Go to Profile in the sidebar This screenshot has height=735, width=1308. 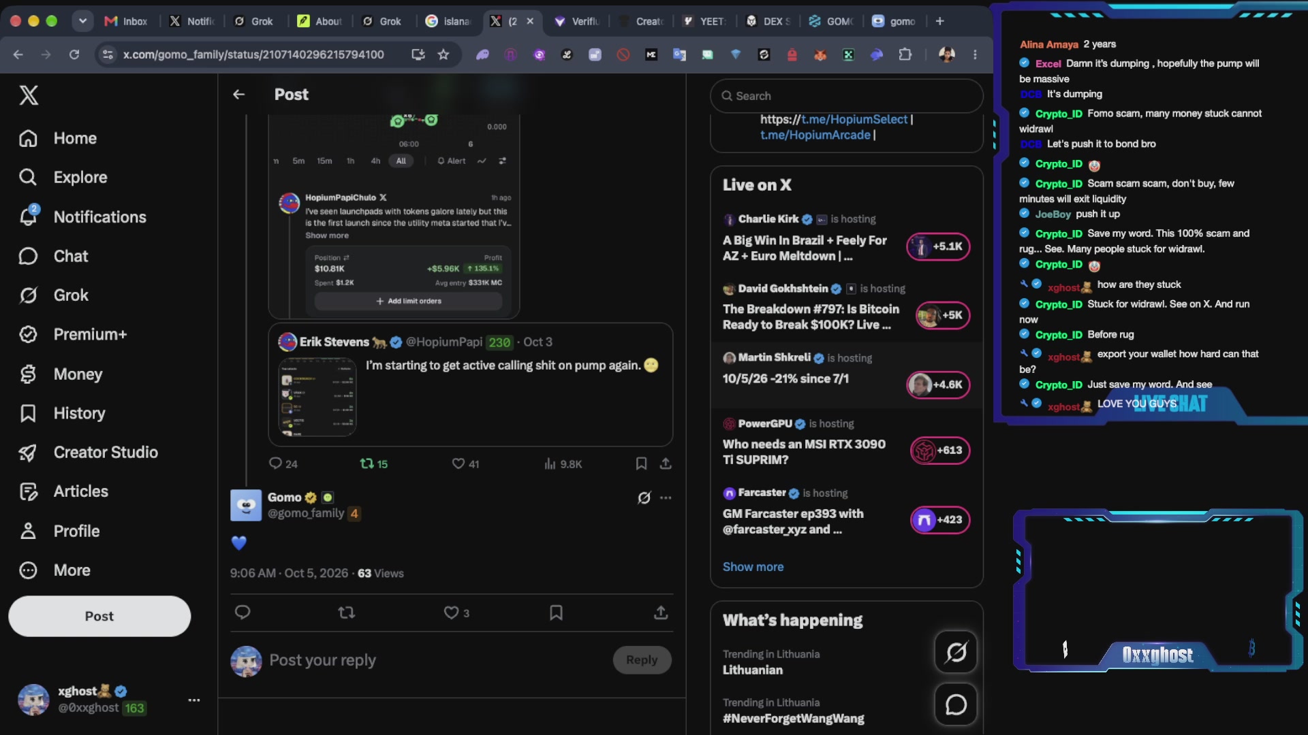coord(59,531)
